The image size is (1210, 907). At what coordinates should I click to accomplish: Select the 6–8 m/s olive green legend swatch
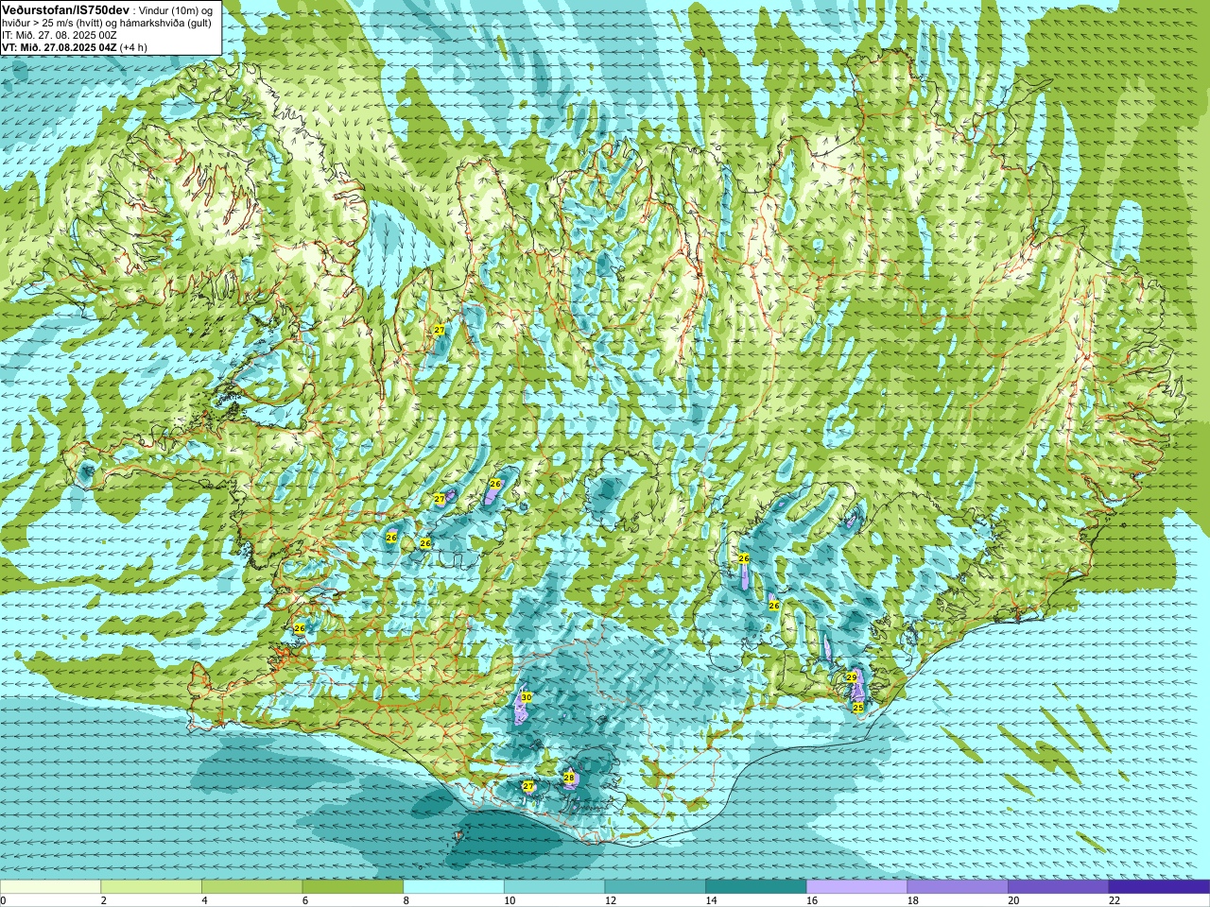pyautogui.click(x=353, y=887)
